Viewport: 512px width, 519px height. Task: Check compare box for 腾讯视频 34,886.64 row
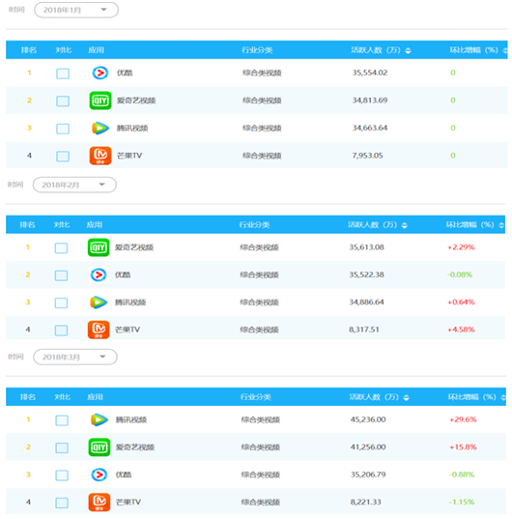click(61, 303)
